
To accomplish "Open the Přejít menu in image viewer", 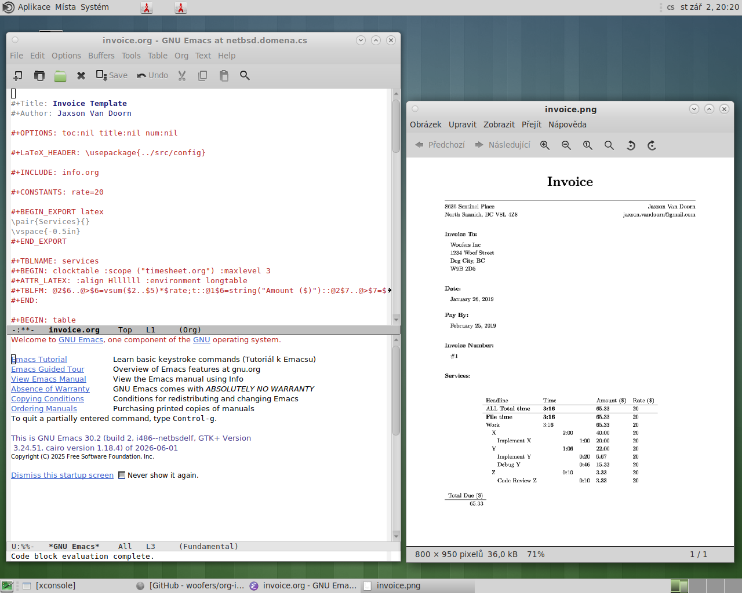I will (532, 125).
